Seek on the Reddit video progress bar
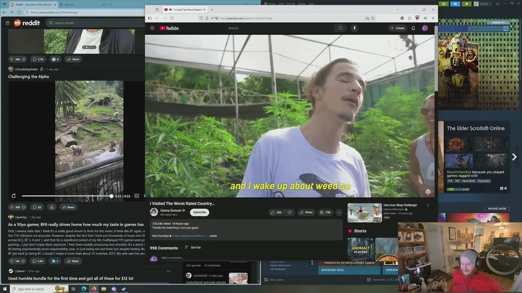Viewport: 522px width, 293px height. (x=67, y=196)
